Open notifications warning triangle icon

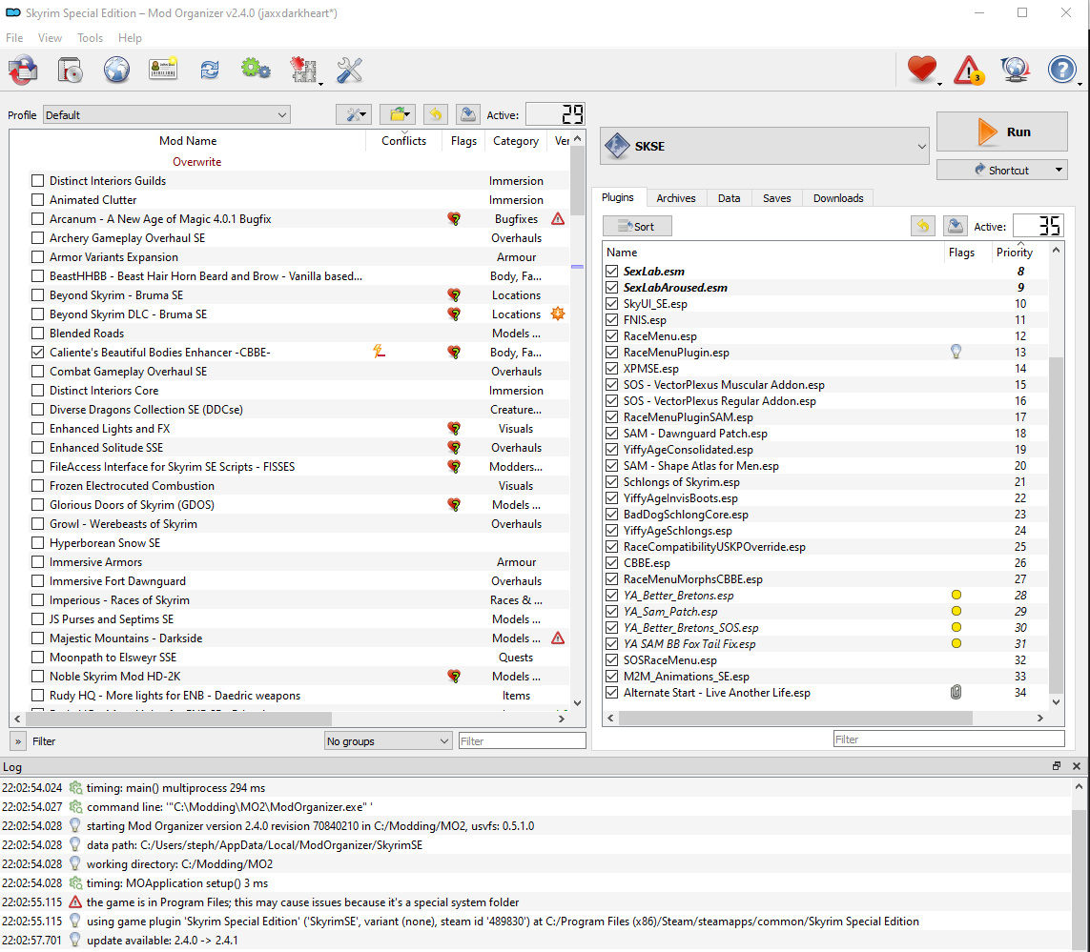click(968, 71)
